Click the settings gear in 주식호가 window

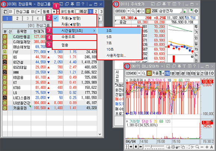click(196, 11)
